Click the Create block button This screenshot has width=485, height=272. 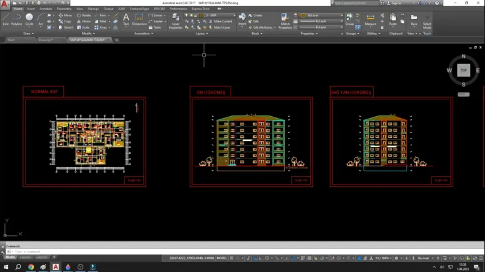click(x=255, y=15)
